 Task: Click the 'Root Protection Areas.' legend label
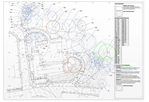tap(129, 12)
